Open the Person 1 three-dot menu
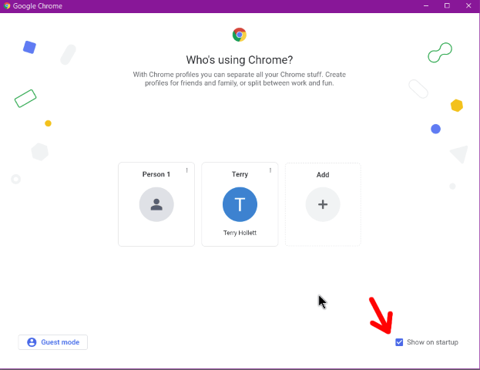The height and width of the screenshot is (370, 480). pyautogui.click(x=186, y=170)
